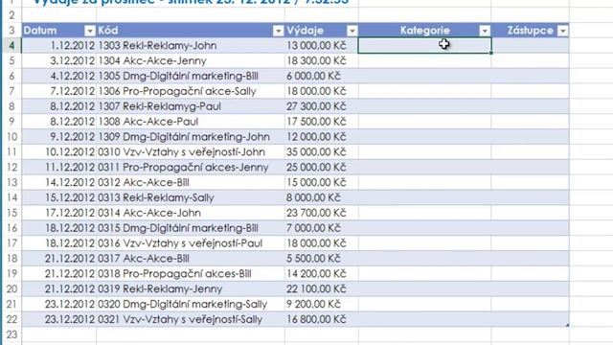Click cell 0320 Dmg-Digitální marketing-Sally
The image size is (613, 345).
click(191, 304)
